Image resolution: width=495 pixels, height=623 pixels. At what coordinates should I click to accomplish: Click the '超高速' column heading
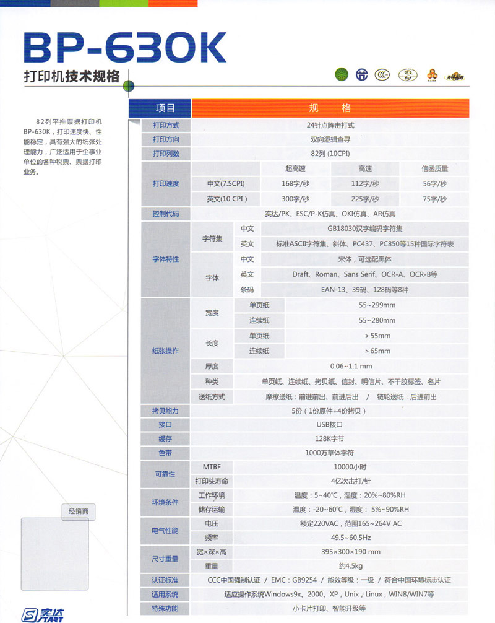tap(295, 168)
